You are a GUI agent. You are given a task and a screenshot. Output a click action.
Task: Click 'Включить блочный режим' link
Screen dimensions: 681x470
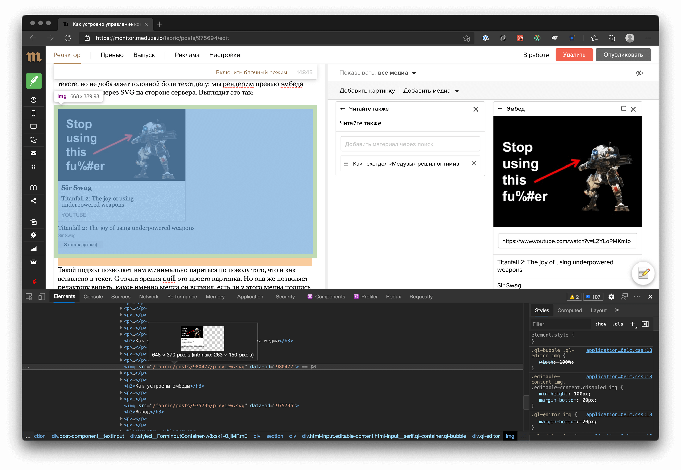pyautogui.click(x=251, y=73)
